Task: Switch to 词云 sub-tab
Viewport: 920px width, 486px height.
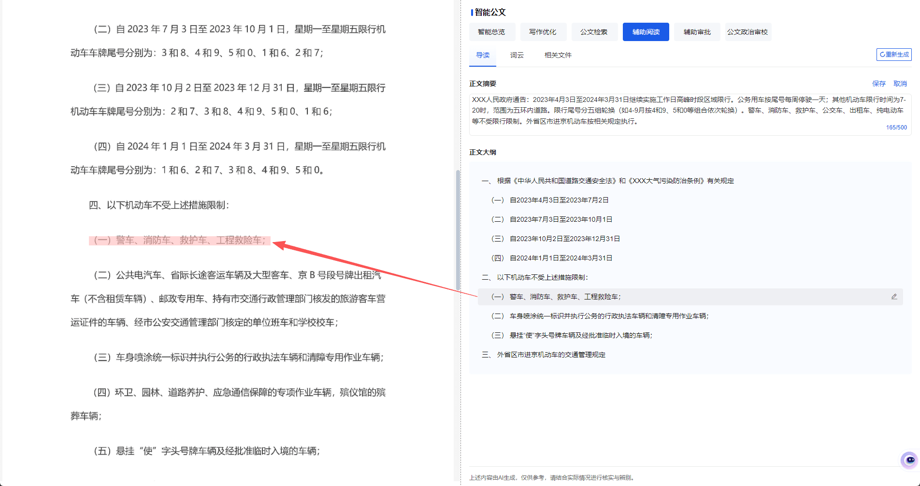Action: [517, 55]
